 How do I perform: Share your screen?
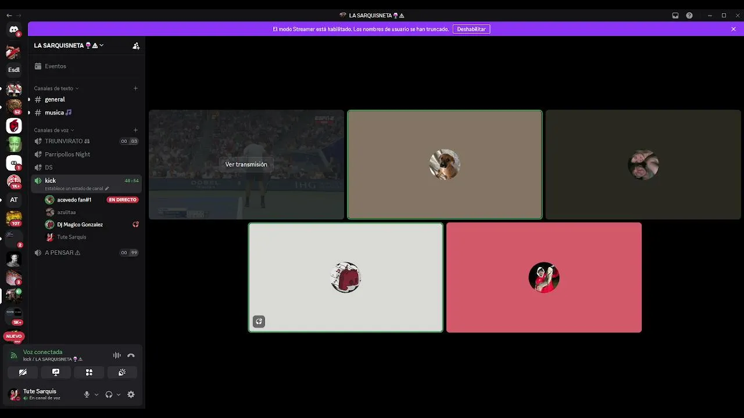56,372
